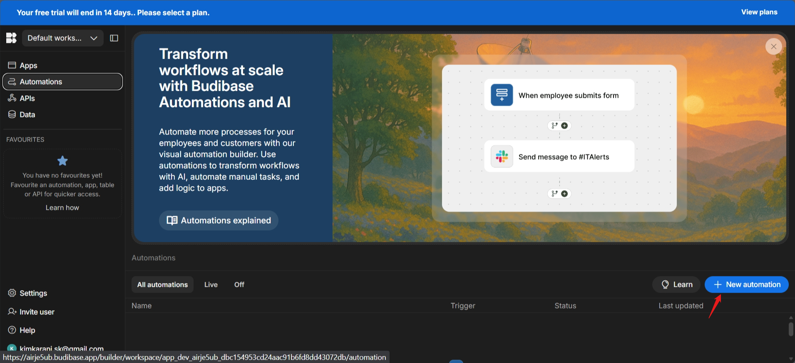Viewport: 795px width, 363px height.
Task: Click branch icon below form step
Action: (554, 125)
